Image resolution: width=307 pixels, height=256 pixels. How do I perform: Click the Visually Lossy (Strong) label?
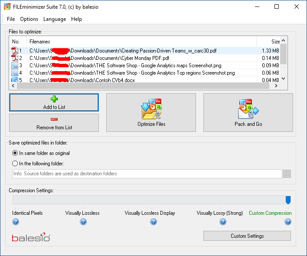tap(220, 213)
